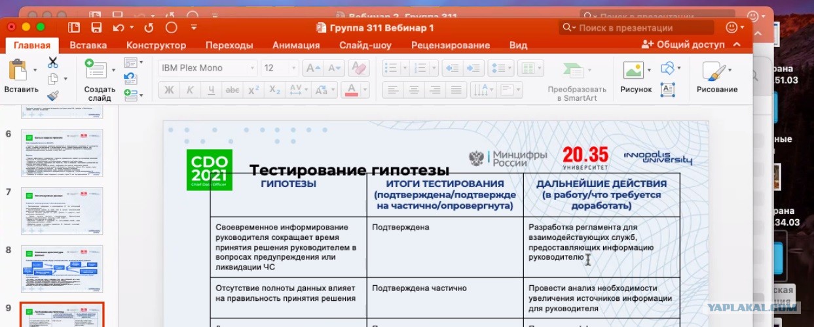814x327 pixels.
Task: Justify the text alignment
Action: click(x=457, y=90)
